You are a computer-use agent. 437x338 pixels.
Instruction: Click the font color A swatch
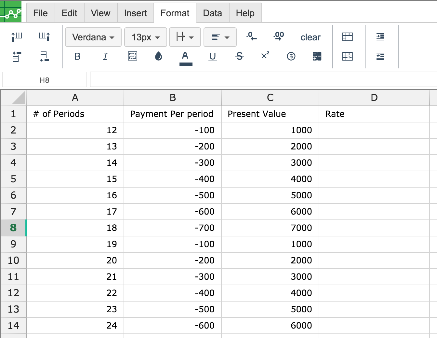185,57
